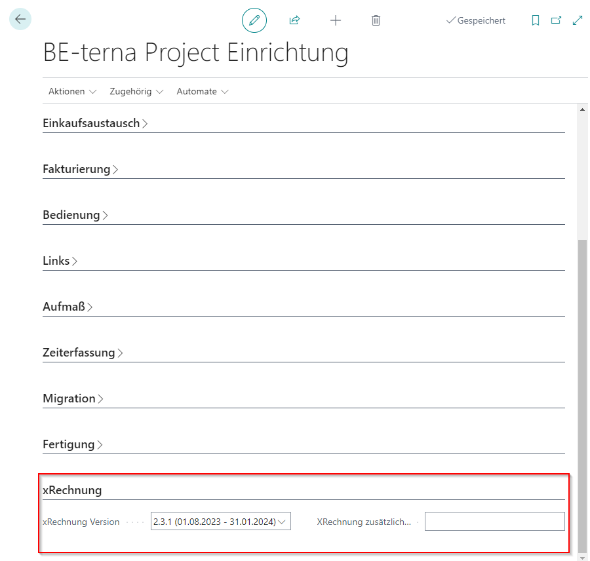This screenshot has width=590, height=561.
Task: Click the bookmark icon
Action: (536, 20)
